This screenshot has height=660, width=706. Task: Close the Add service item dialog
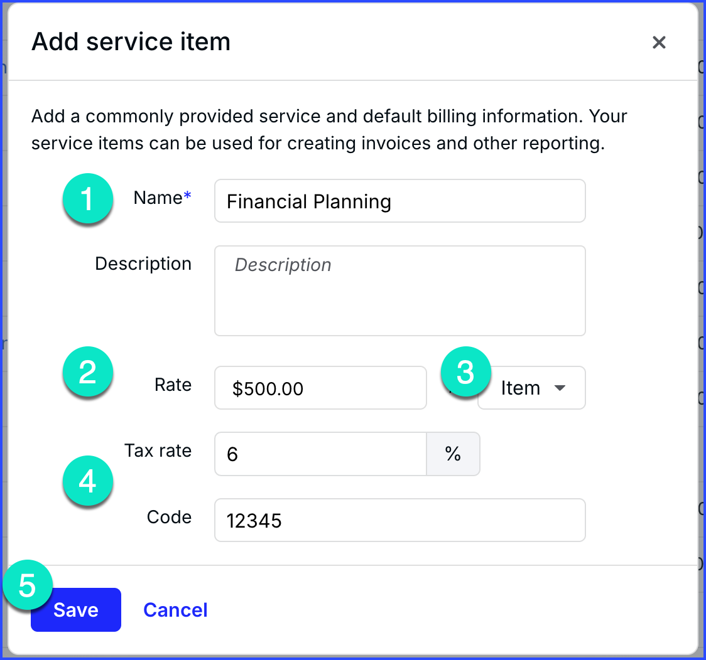point(658,43)
